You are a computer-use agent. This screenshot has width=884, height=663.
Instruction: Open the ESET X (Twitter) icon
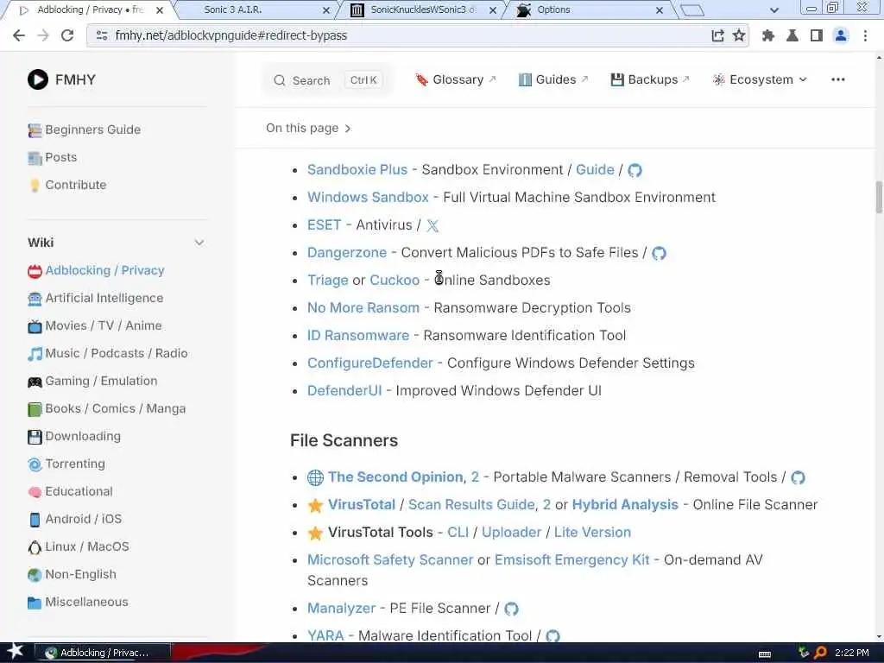pyautogui.click(x=433, y=225)
